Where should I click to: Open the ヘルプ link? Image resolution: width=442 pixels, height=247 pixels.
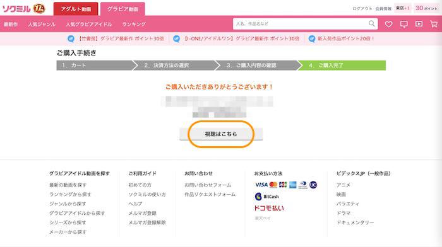(x=135, y=204)
